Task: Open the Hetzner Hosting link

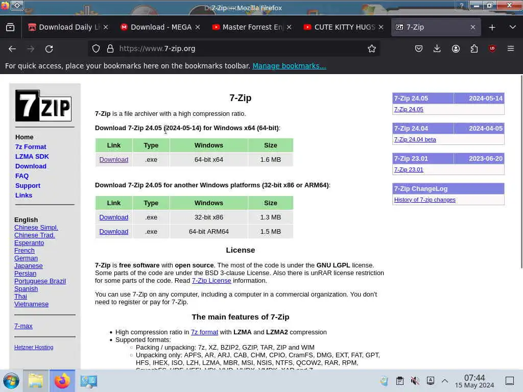Action: pyautogui.click(x=34, y=347)
